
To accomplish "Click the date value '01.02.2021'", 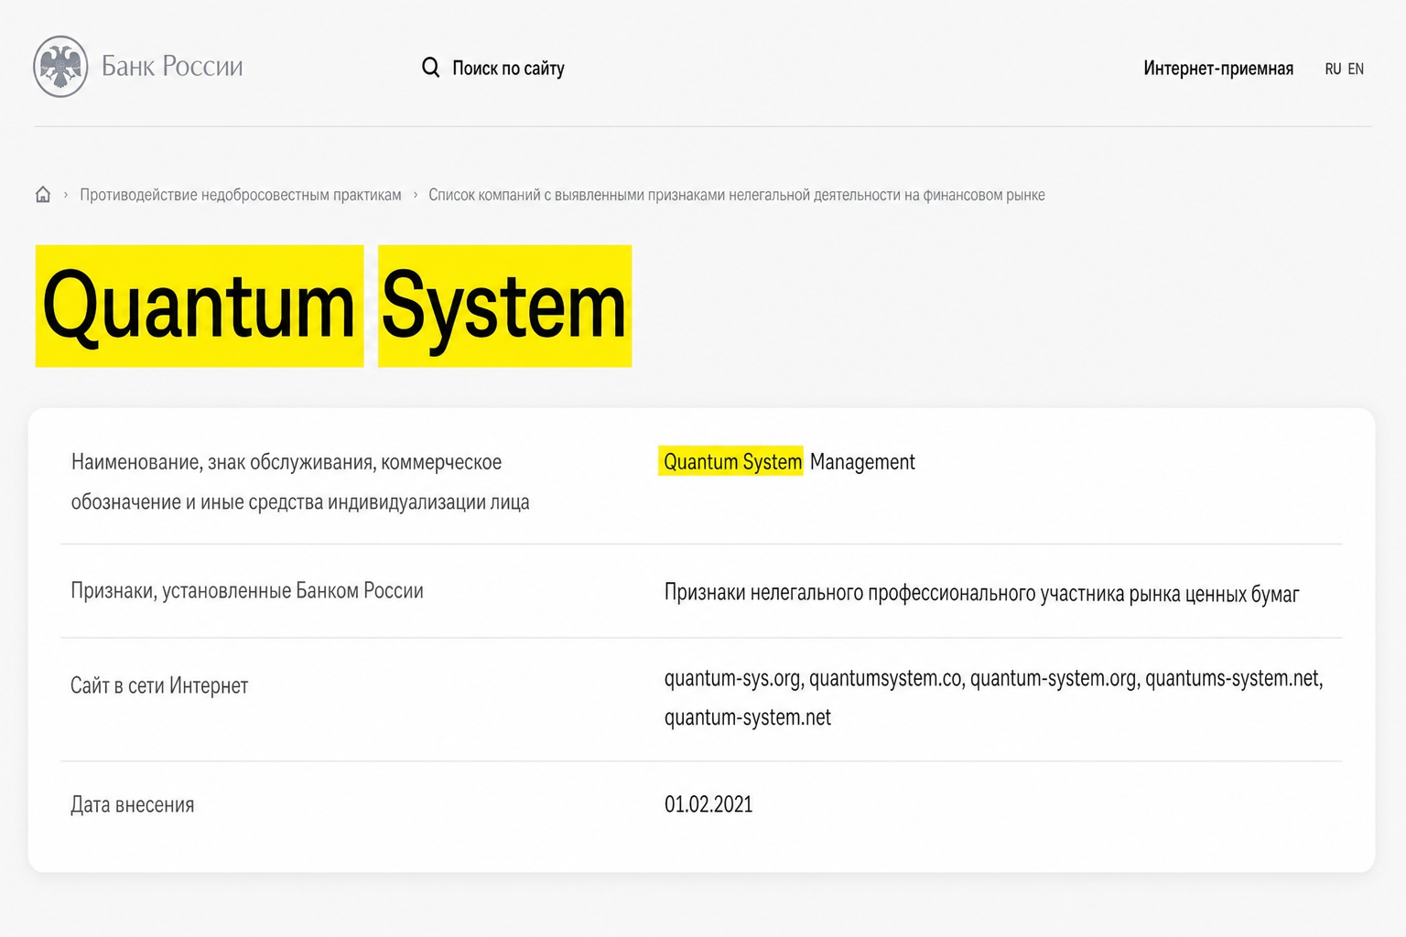I will pos(708,804).
